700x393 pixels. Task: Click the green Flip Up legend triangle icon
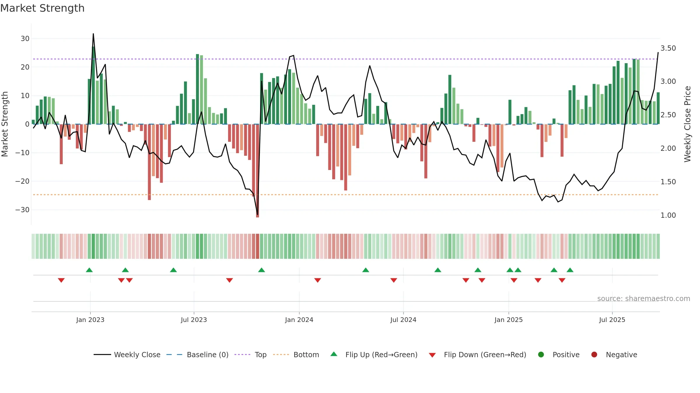click(334, 354)
